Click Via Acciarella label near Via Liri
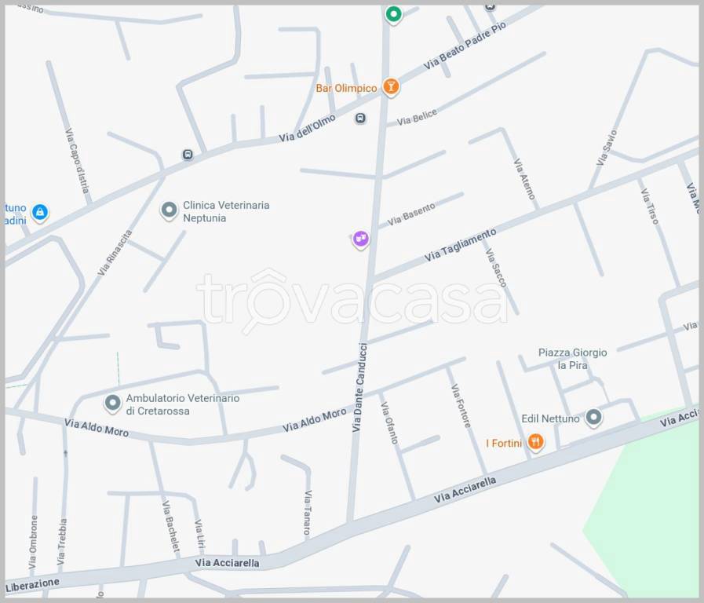 227,563
